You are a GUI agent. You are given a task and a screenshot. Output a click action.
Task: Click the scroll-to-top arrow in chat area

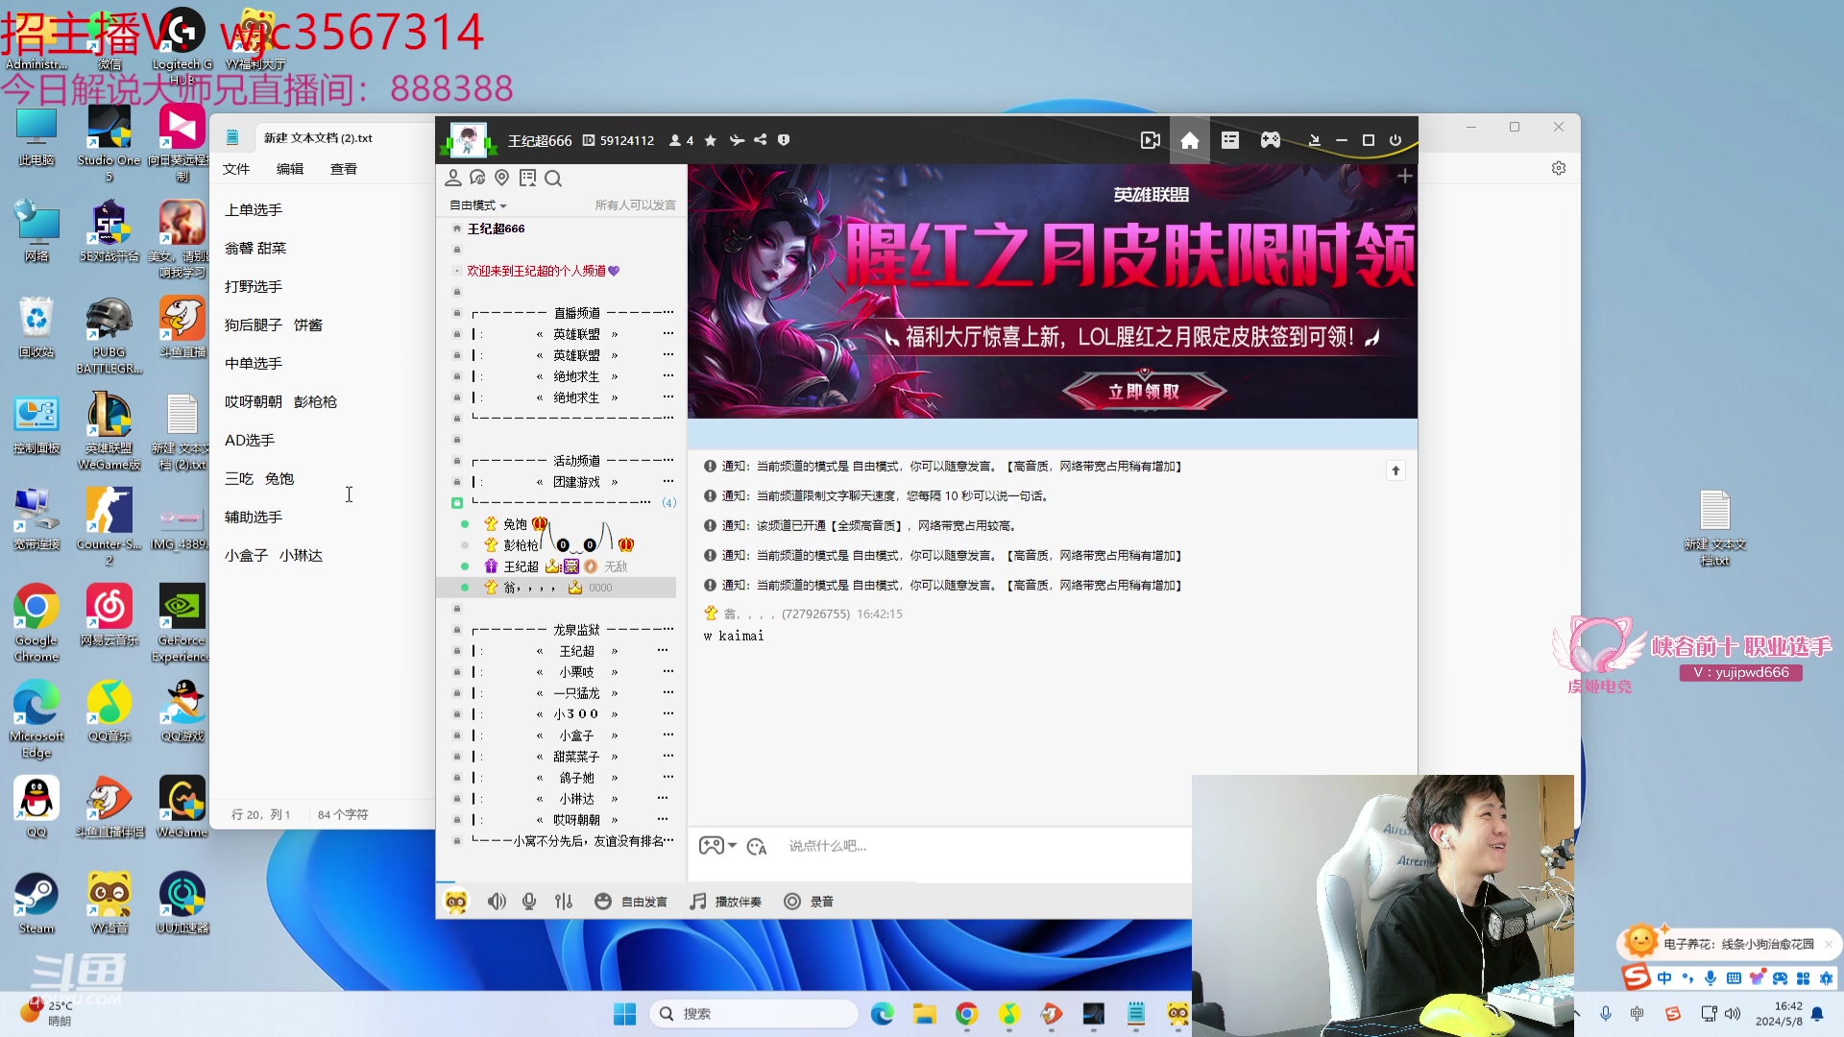(1396, 470)
